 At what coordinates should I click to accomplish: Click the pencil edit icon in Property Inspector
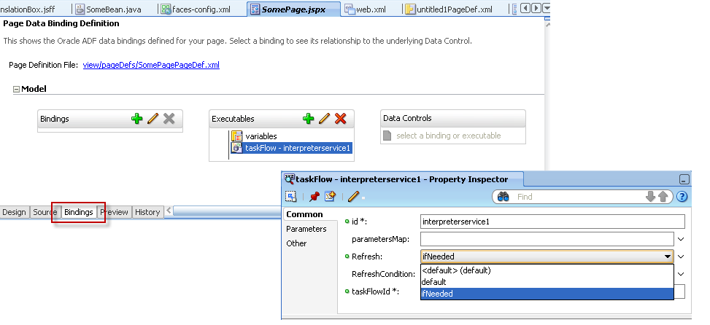(354, 197)
